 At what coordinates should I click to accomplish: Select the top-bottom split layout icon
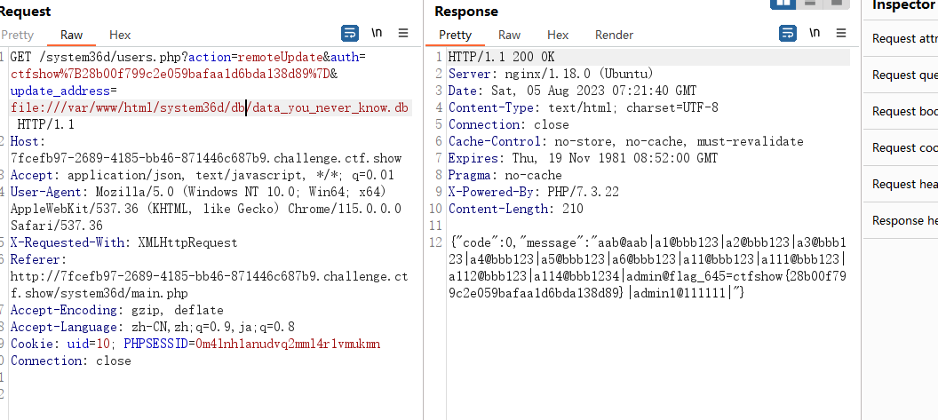[811, 4]
